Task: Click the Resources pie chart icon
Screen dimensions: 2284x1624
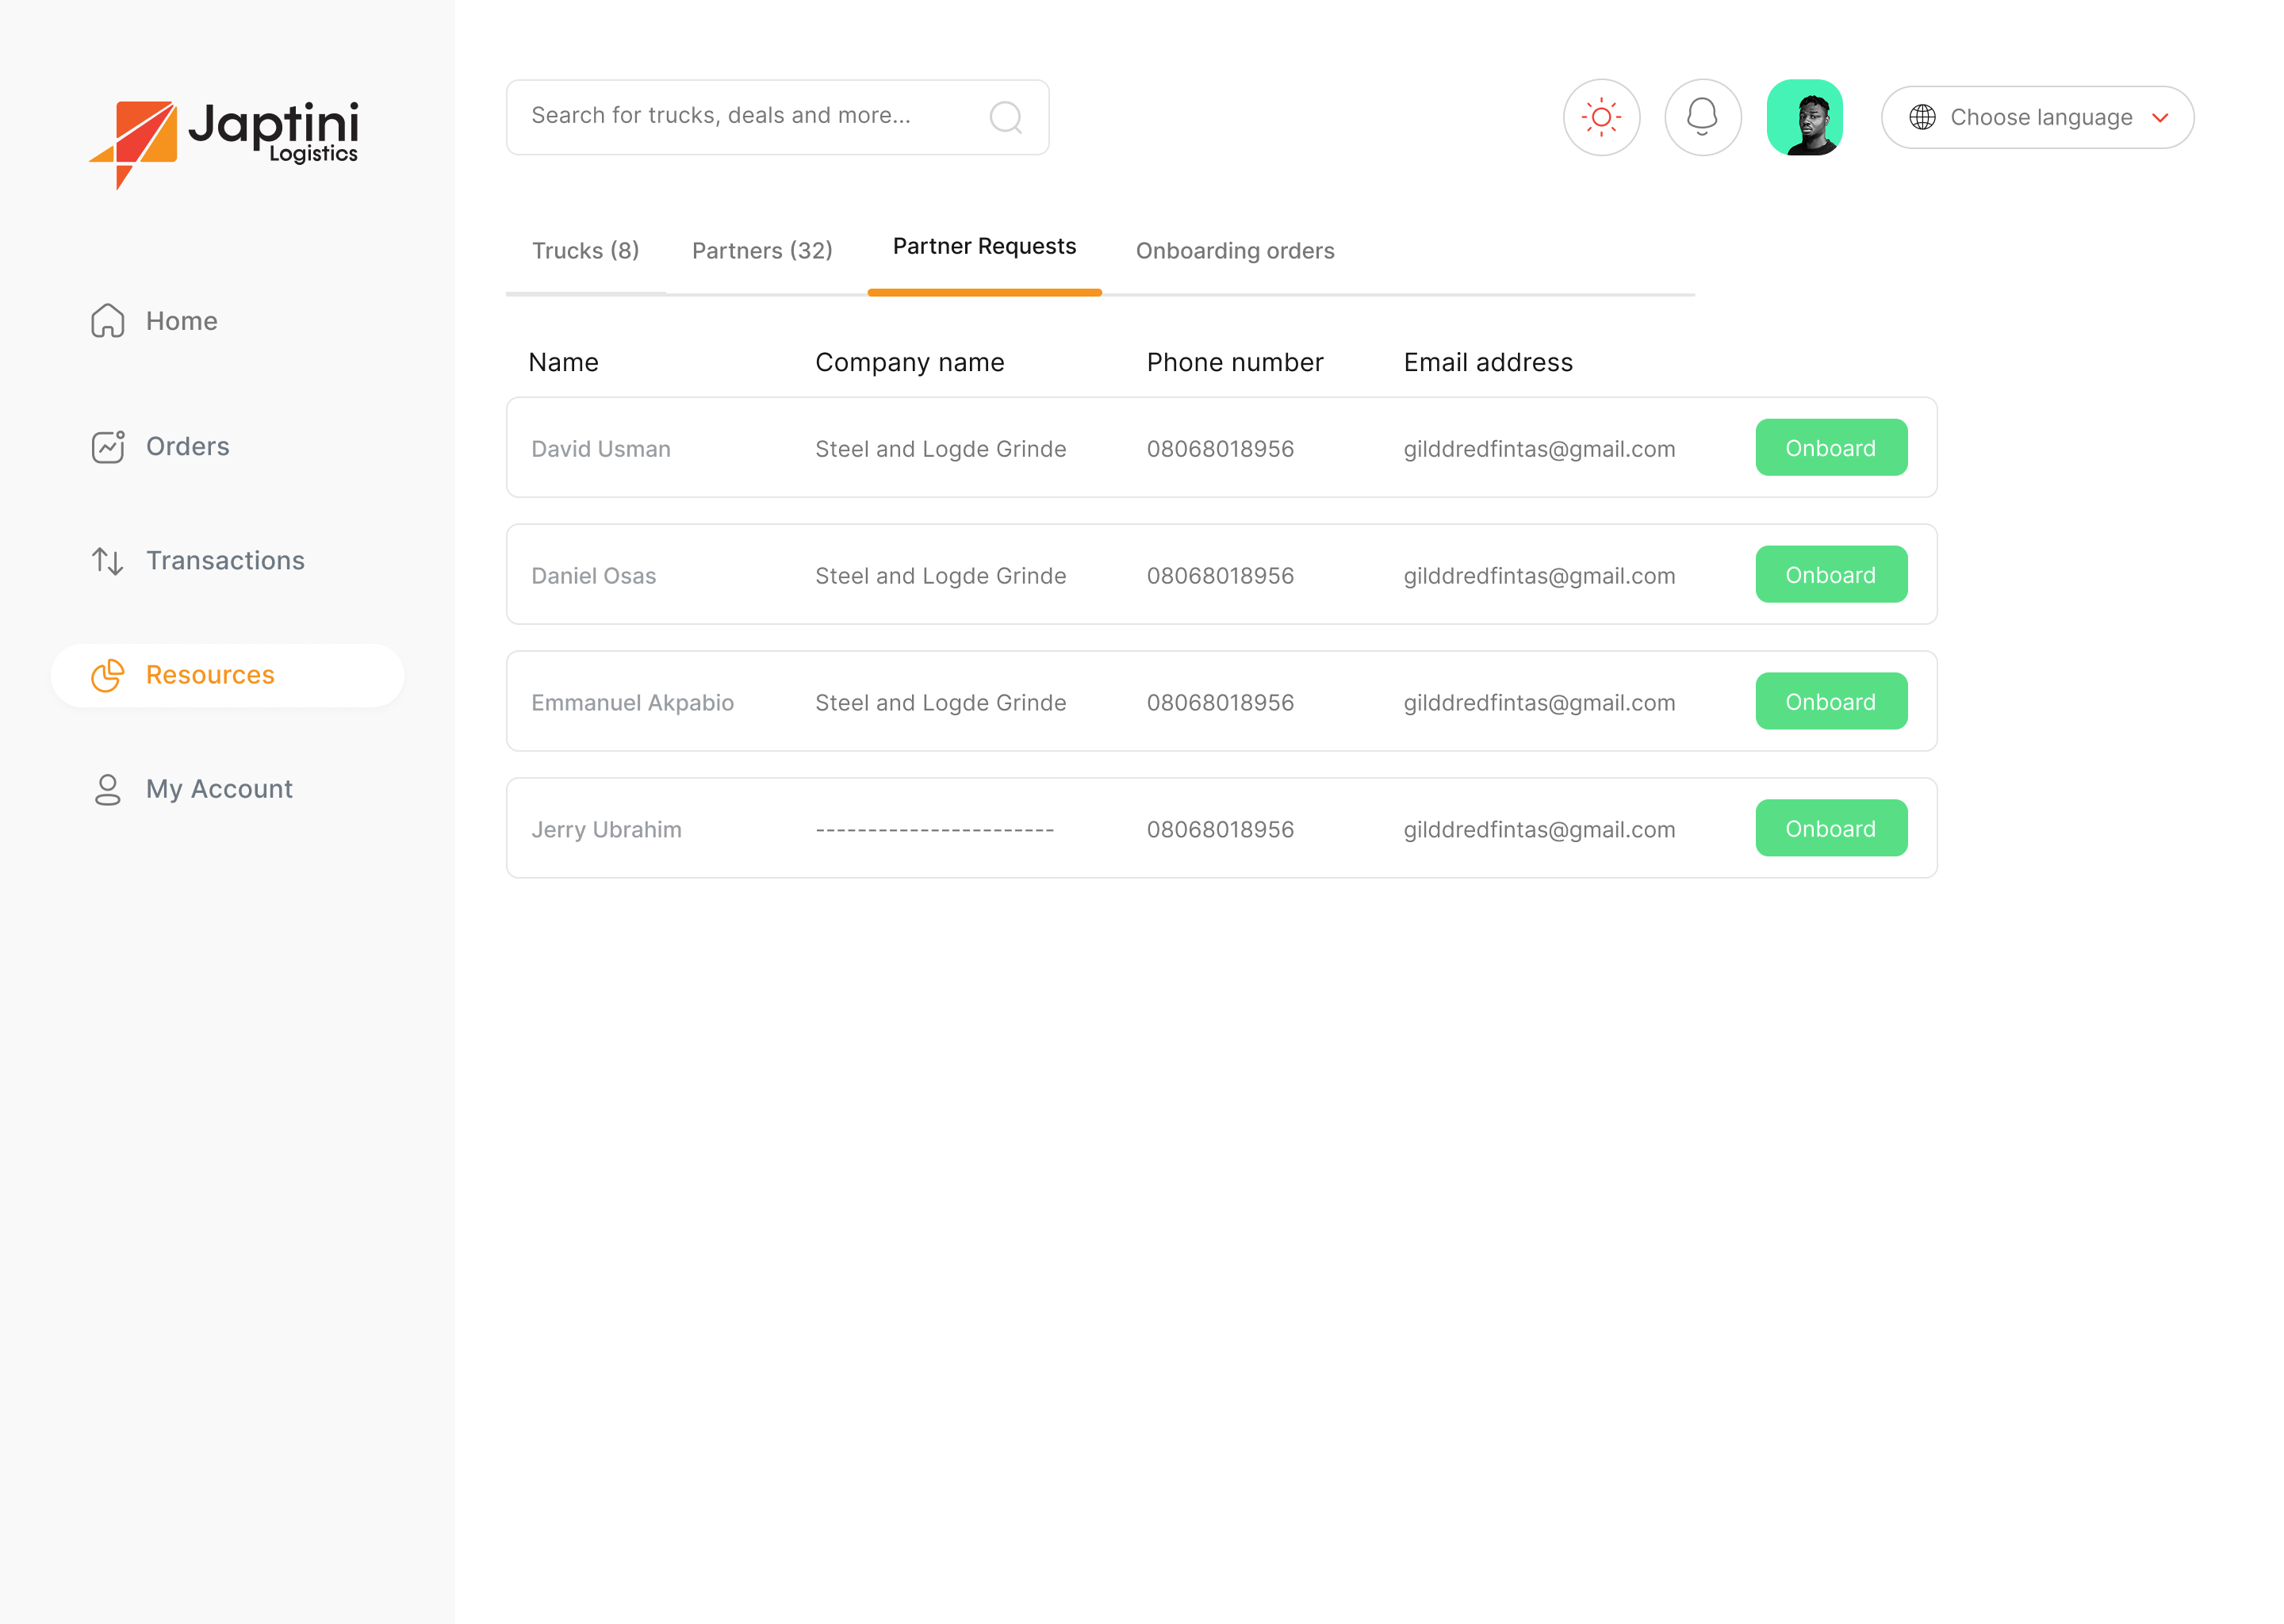Action: coord(108,675)
